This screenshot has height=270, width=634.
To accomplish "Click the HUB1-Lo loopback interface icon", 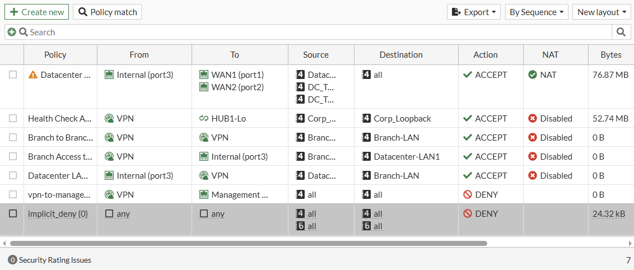I will 204,118.
